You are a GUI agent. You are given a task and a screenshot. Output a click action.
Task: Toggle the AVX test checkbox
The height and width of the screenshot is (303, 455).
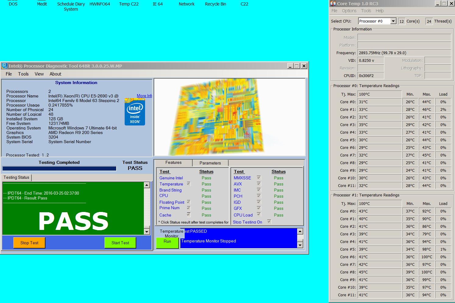[259, 184]
